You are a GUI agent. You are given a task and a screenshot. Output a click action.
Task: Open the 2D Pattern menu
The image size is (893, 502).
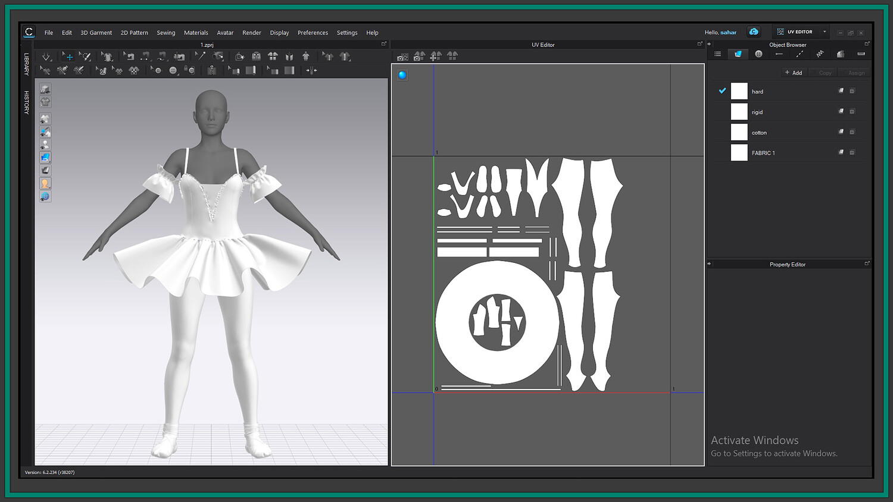click(134, 33)
